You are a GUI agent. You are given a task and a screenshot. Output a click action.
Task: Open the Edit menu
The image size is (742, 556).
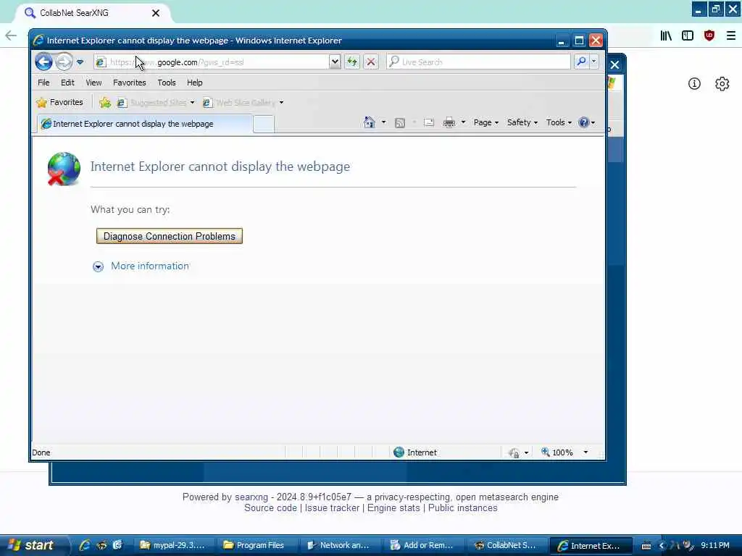coord(67,83)
